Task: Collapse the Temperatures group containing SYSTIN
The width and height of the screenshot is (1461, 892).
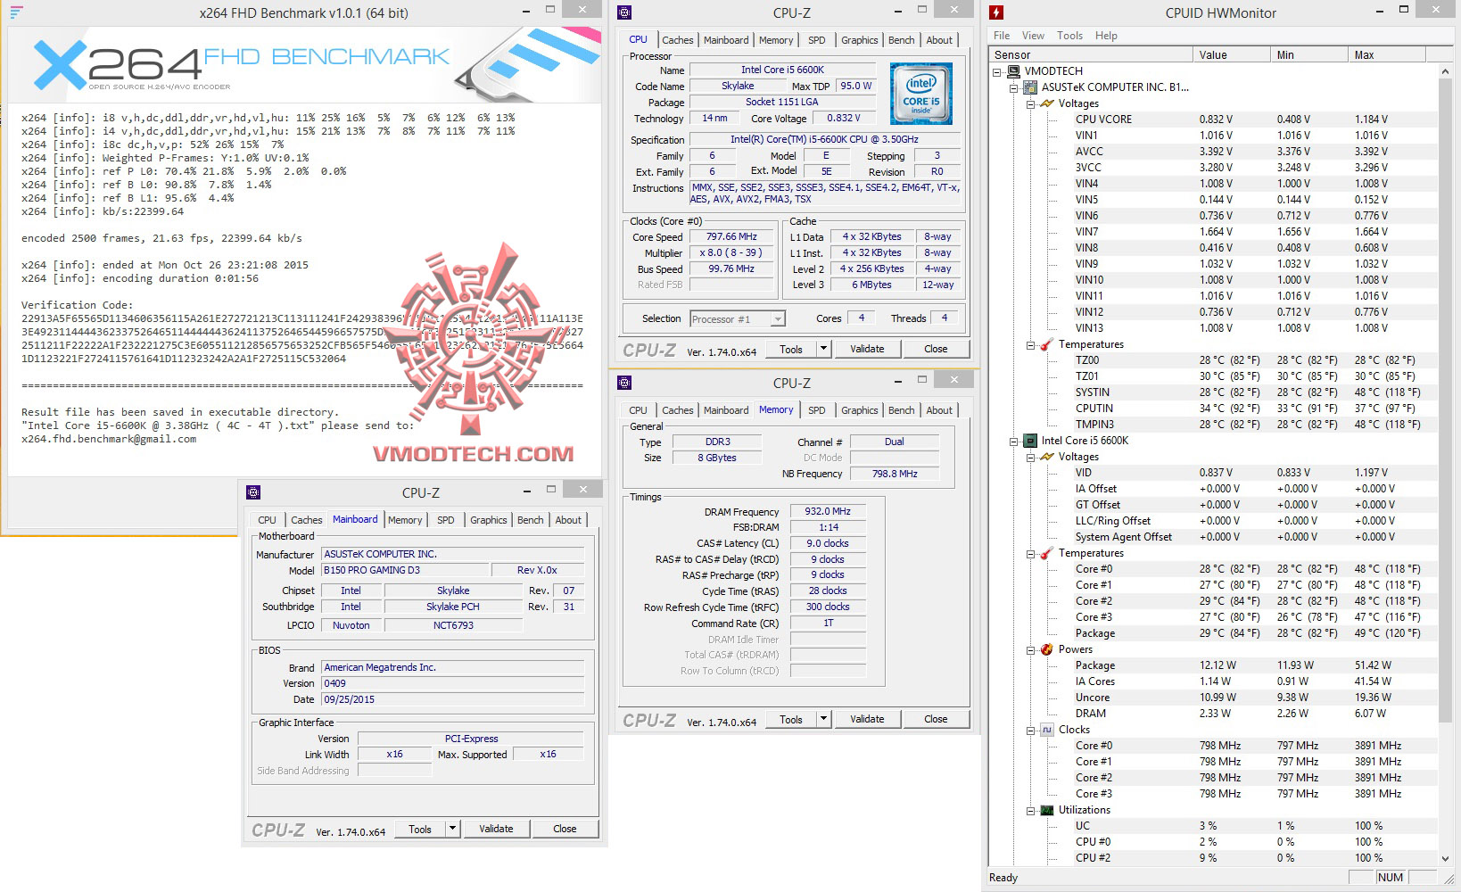Action: (1030, 345)
